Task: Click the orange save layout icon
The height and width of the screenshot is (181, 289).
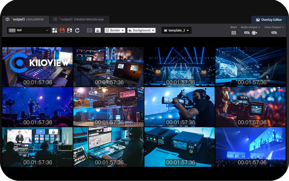Action: point(62,30)
